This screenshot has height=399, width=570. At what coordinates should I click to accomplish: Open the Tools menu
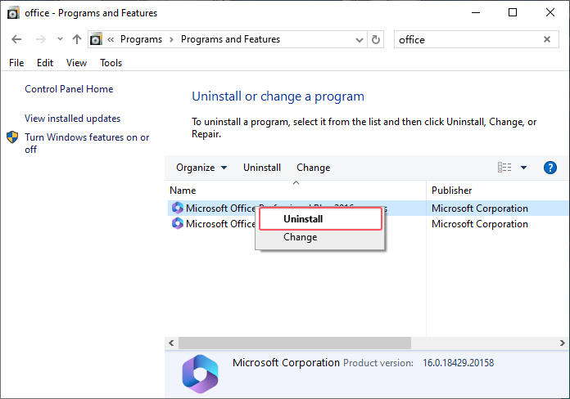111,63
